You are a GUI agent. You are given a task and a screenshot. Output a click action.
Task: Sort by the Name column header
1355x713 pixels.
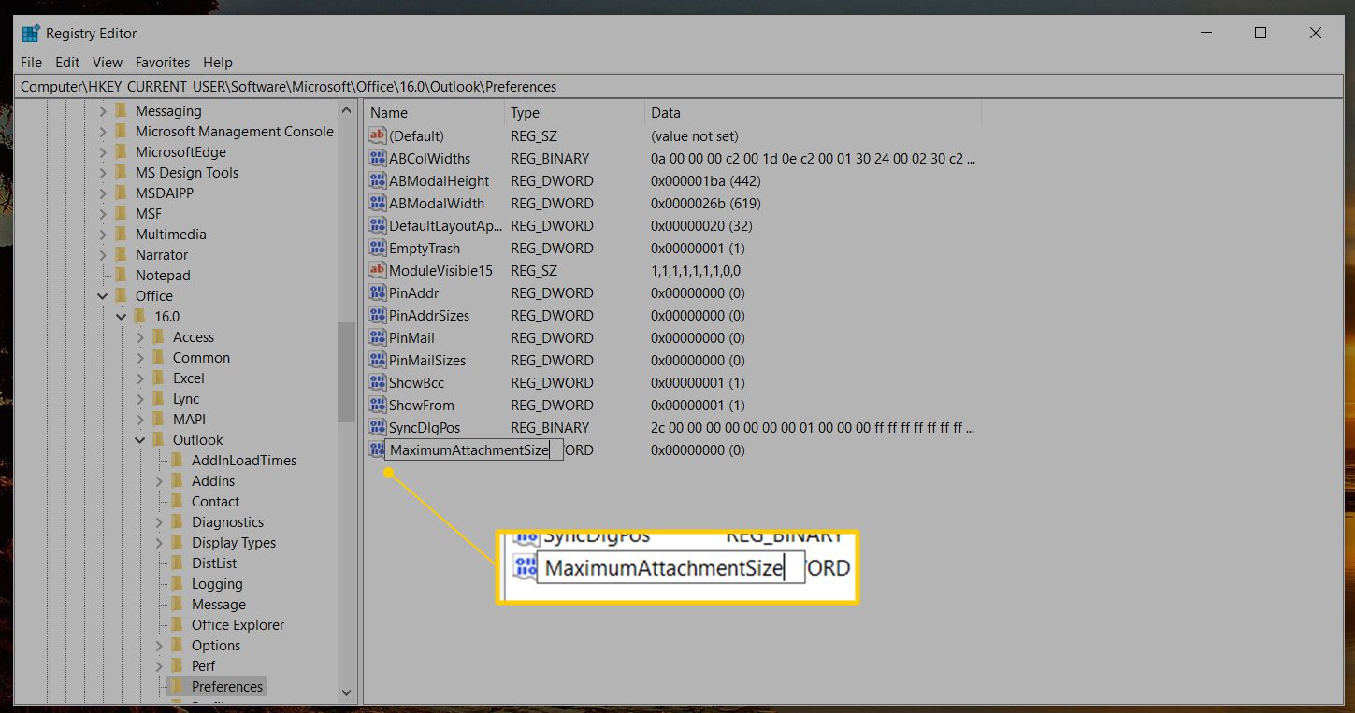coord(434,112)
